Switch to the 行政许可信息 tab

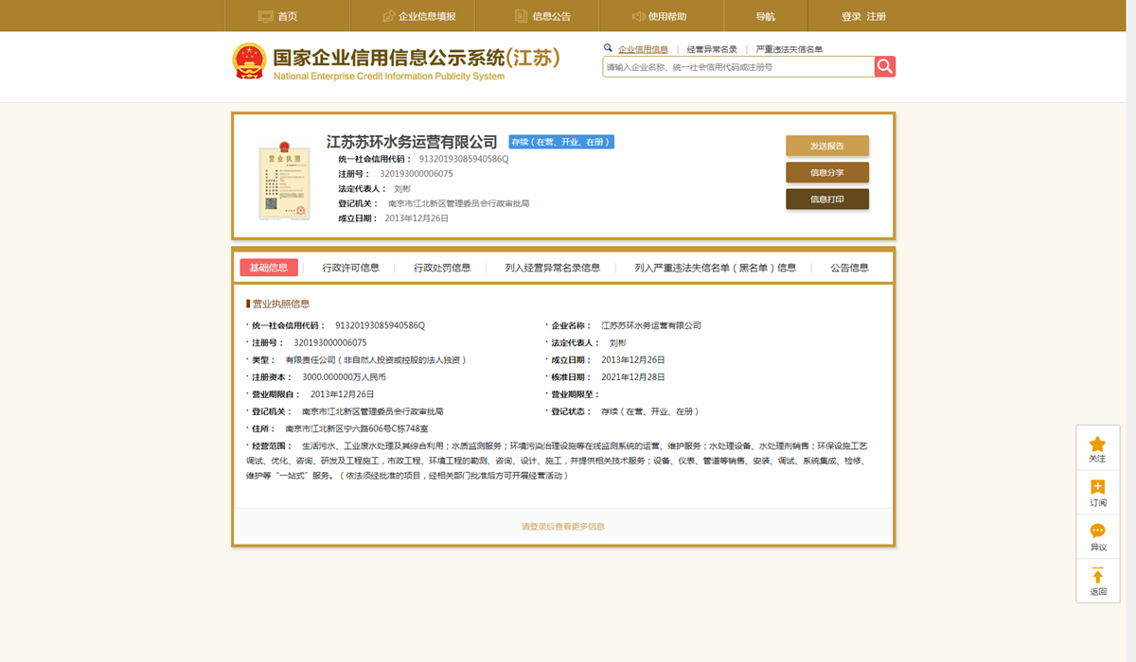pos(350,268)
